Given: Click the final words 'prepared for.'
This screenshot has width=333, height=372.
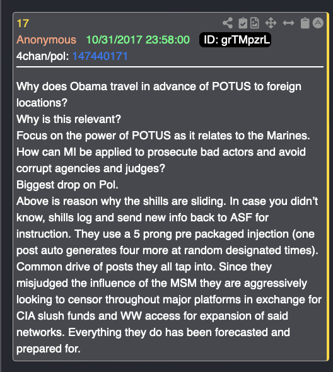Looking at the screenshot, I should (x=49, y=349).
